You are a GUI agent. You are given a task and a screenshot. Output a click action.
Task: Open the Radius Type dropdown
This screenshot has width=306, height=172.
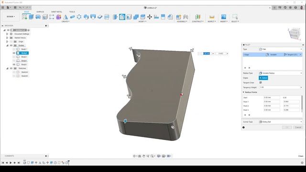click(x=280, y=73)
